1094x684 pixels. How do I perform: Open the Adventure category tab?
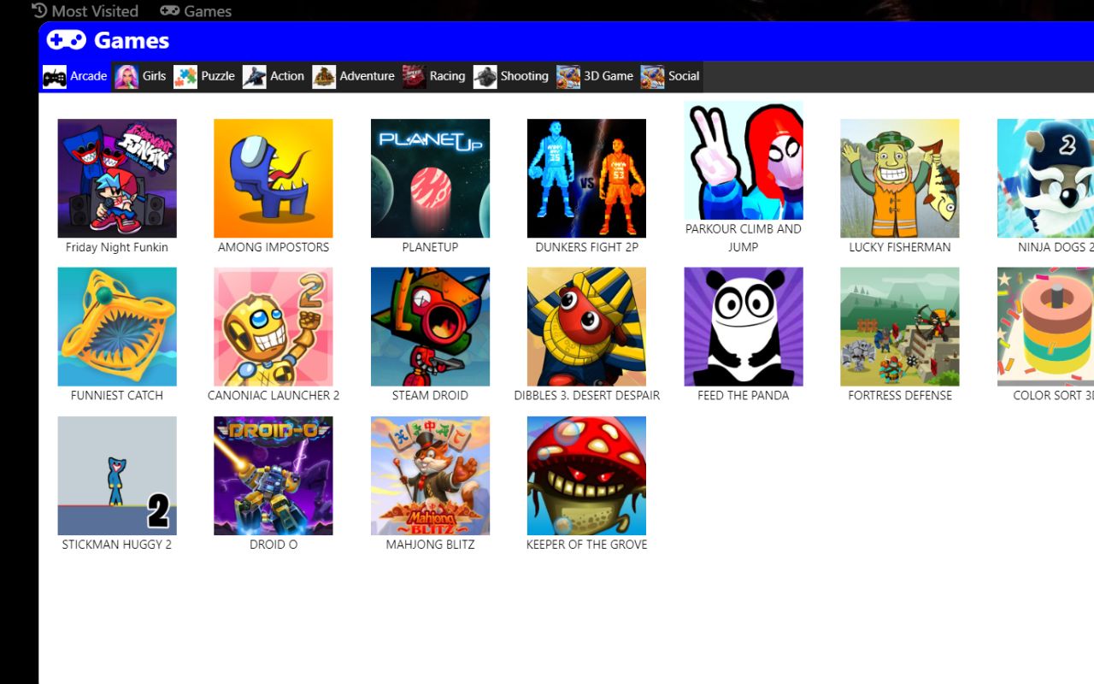(354, 76)
